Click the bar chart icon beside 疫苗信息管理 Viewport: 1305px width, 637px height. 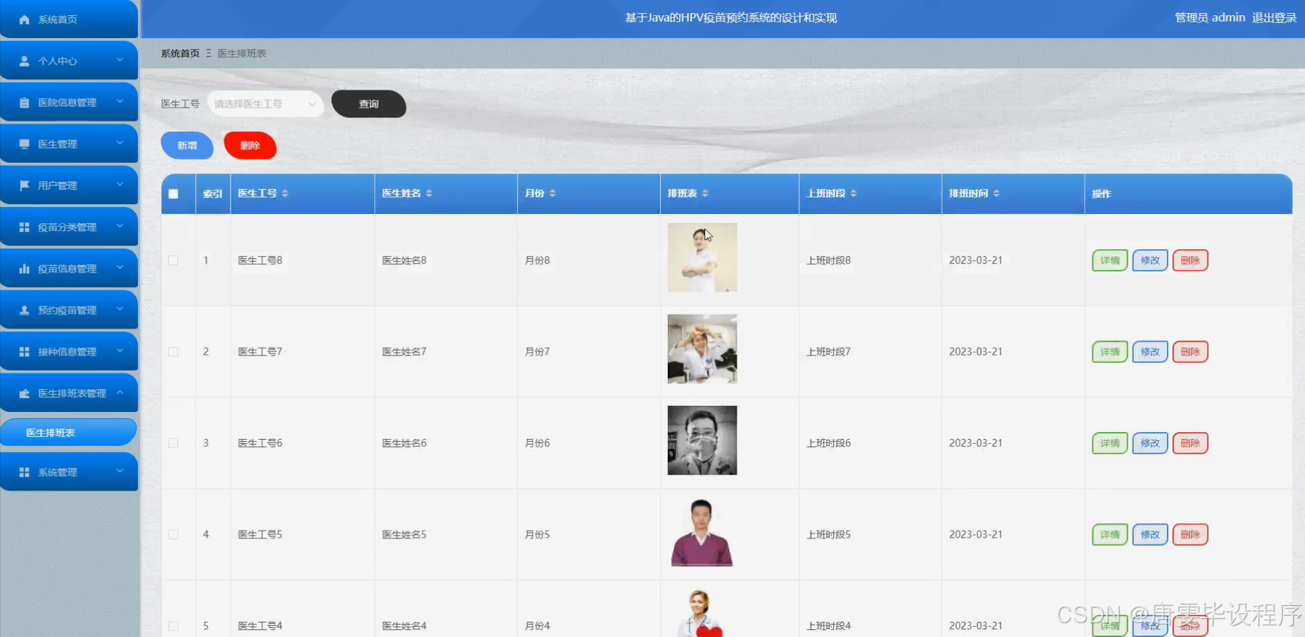pos(24,268)
